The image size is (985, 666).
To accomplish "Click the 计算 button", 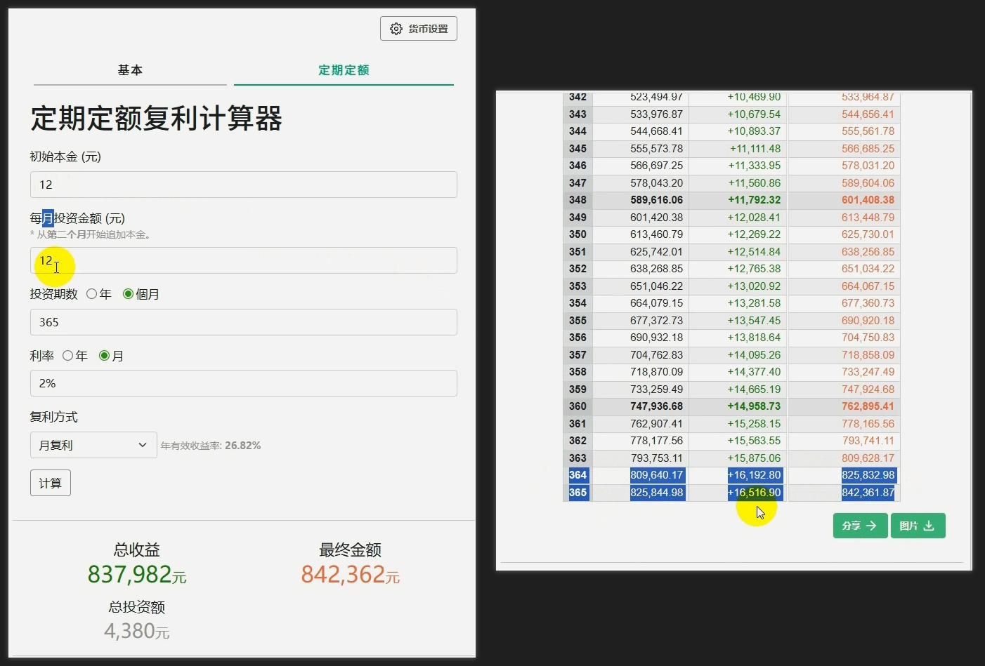I will [51, 483].
